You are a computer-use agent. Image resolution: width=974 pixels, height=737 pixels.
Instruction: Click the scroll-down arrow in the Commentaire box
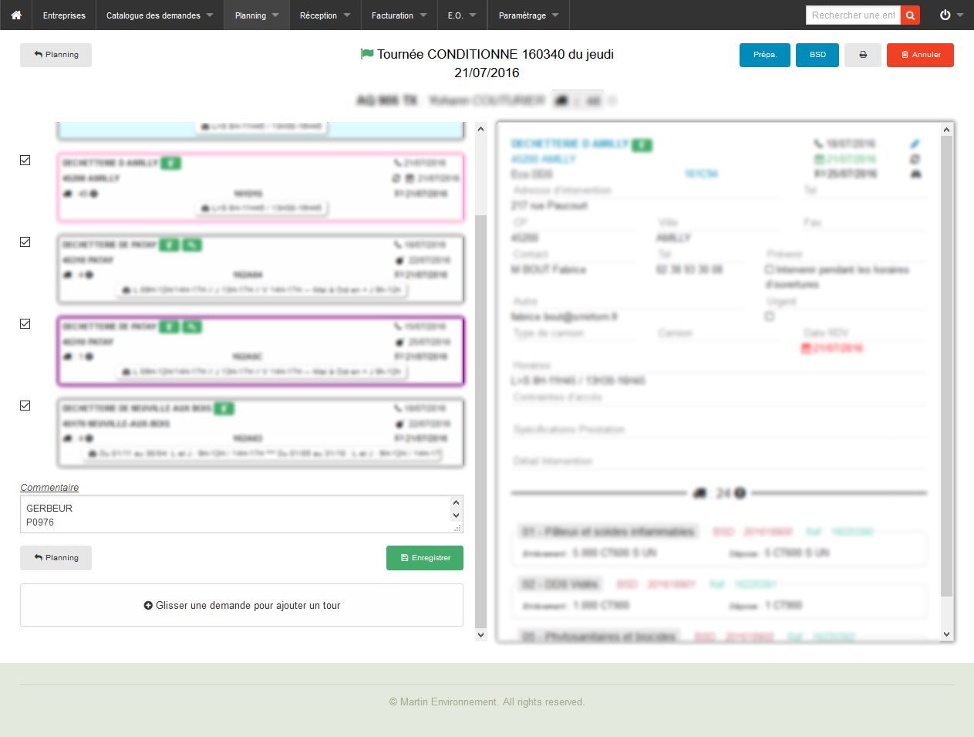pos(456,516)
